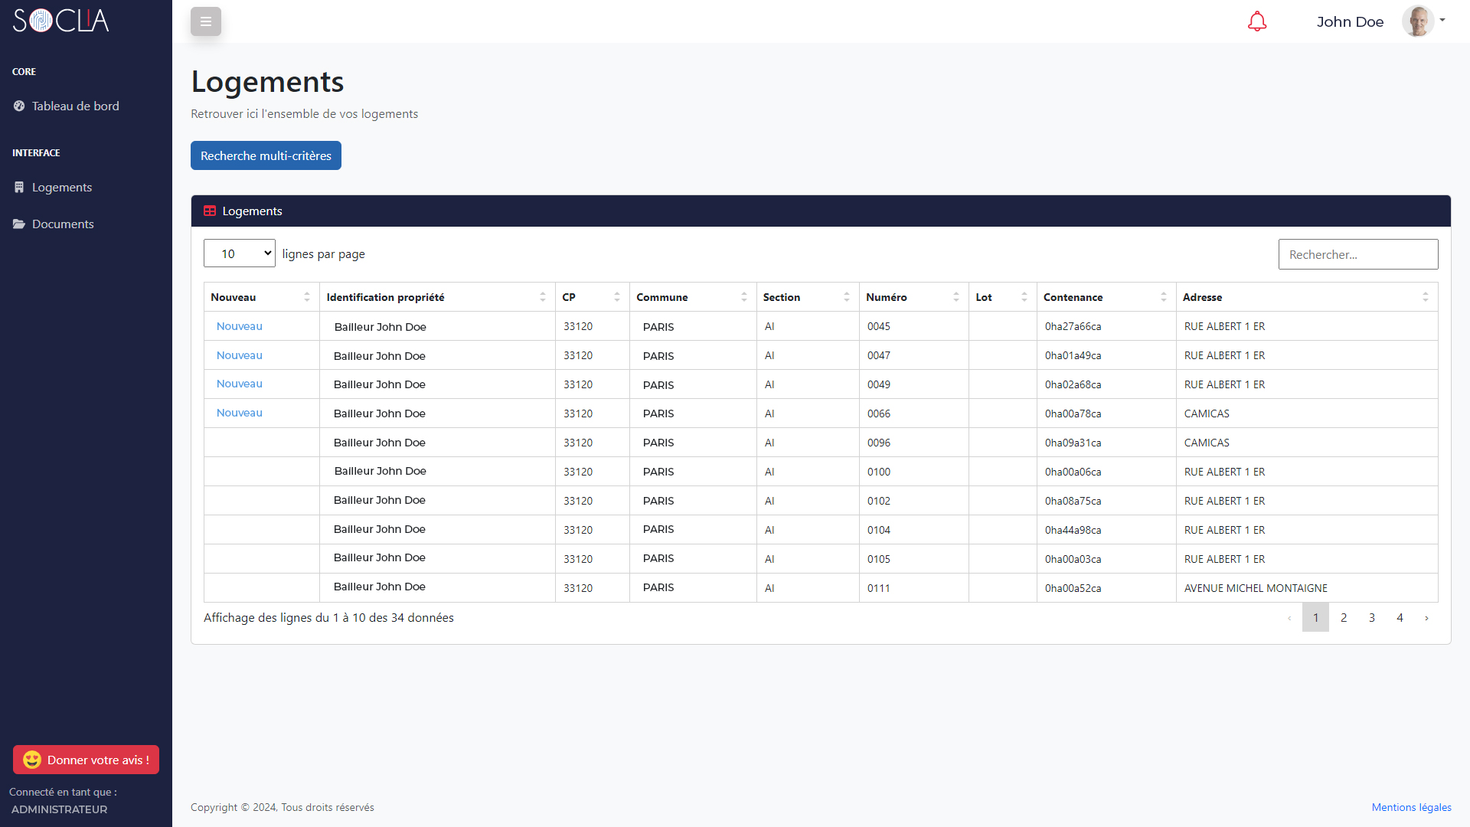Click Bailleur John Doe in row 0111
This screenshot has width=1470, height=827.
click(380, 587)
